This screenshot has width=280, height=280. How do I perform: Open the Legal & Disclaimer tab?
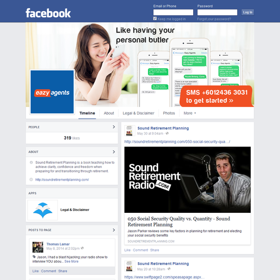point(139,113)
